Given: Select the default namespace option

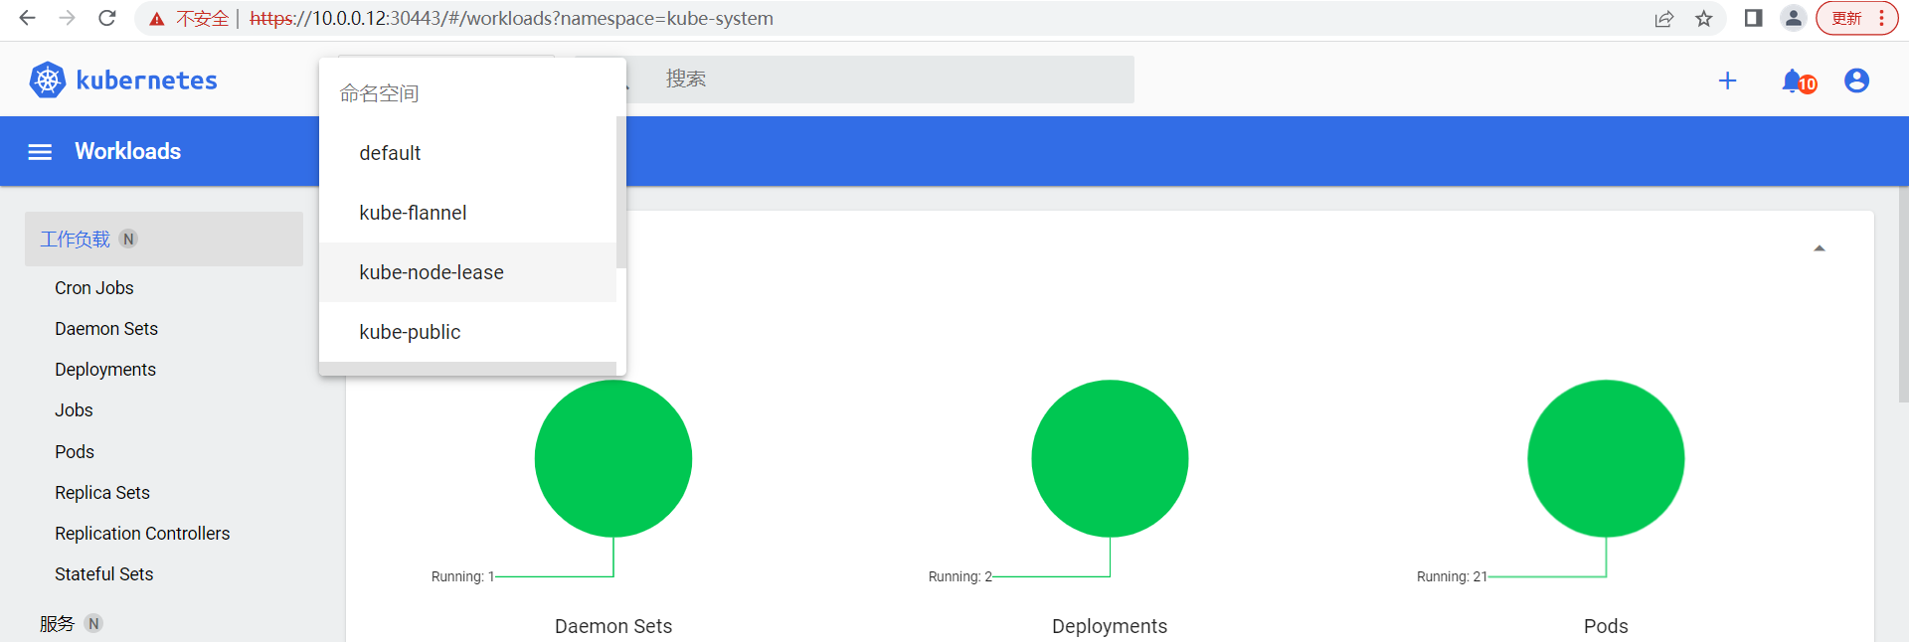Looking at the screenshot, I should coord(390,153).
